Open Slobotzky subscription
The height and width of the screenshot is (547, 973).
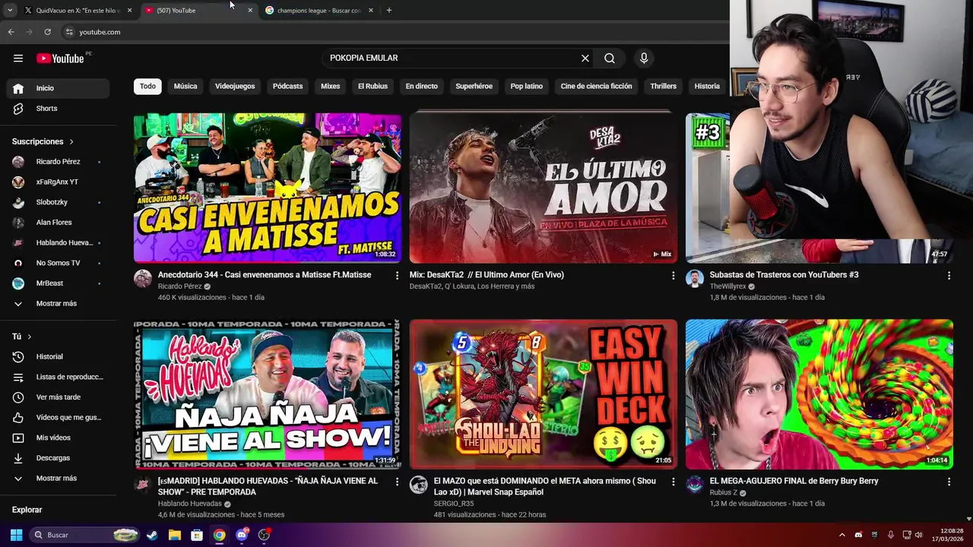pos(58,203)
